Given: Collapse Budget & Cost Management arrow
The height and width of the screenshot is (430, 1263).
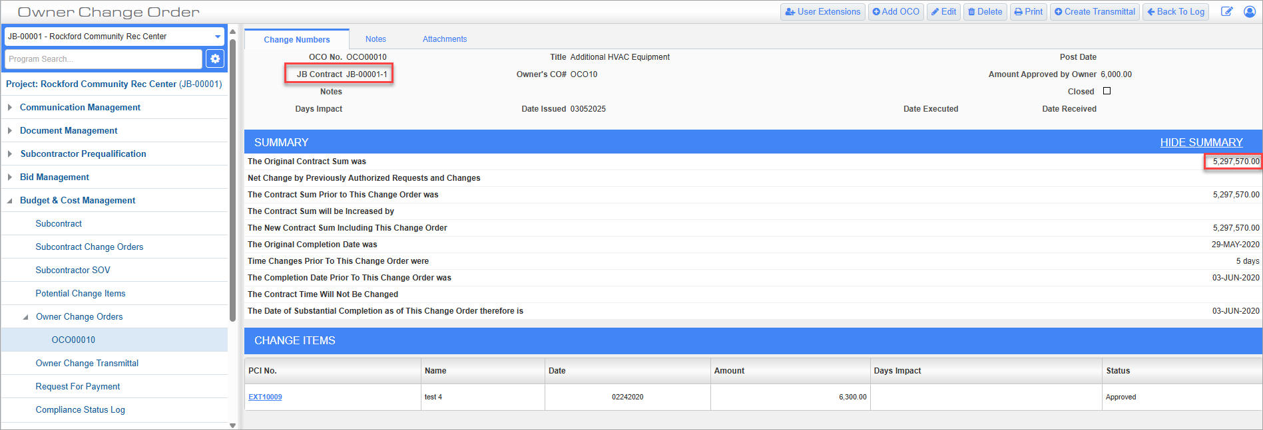Looking at the screenshot, I should (10, 200).
